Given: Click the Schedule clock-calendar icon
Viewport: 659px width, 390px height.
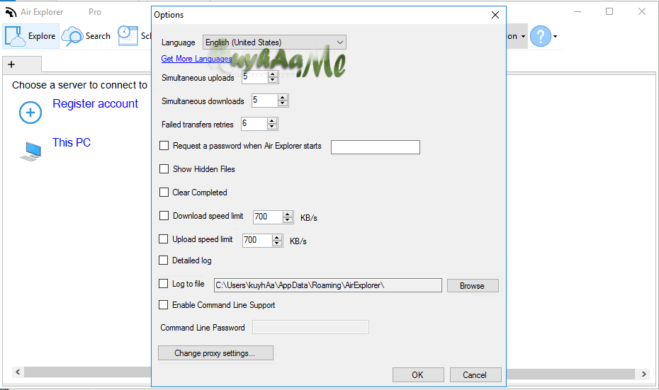Looking at the screenshot, I should 128,35.
